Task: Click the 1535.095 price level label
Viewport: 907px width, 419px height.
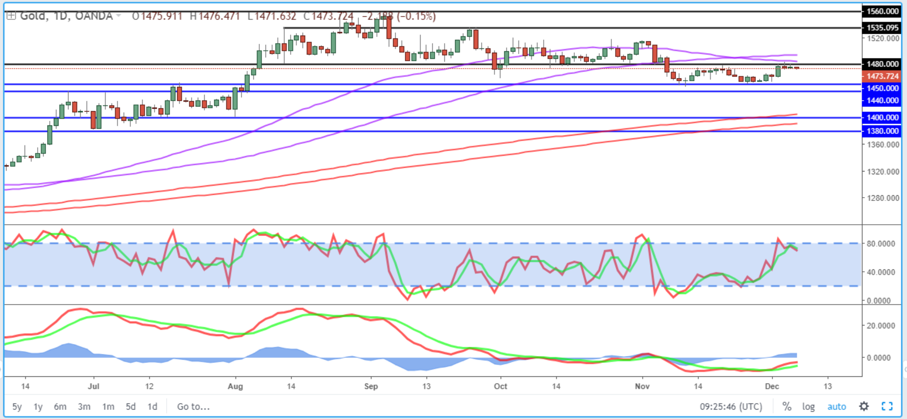Action: 883,28
